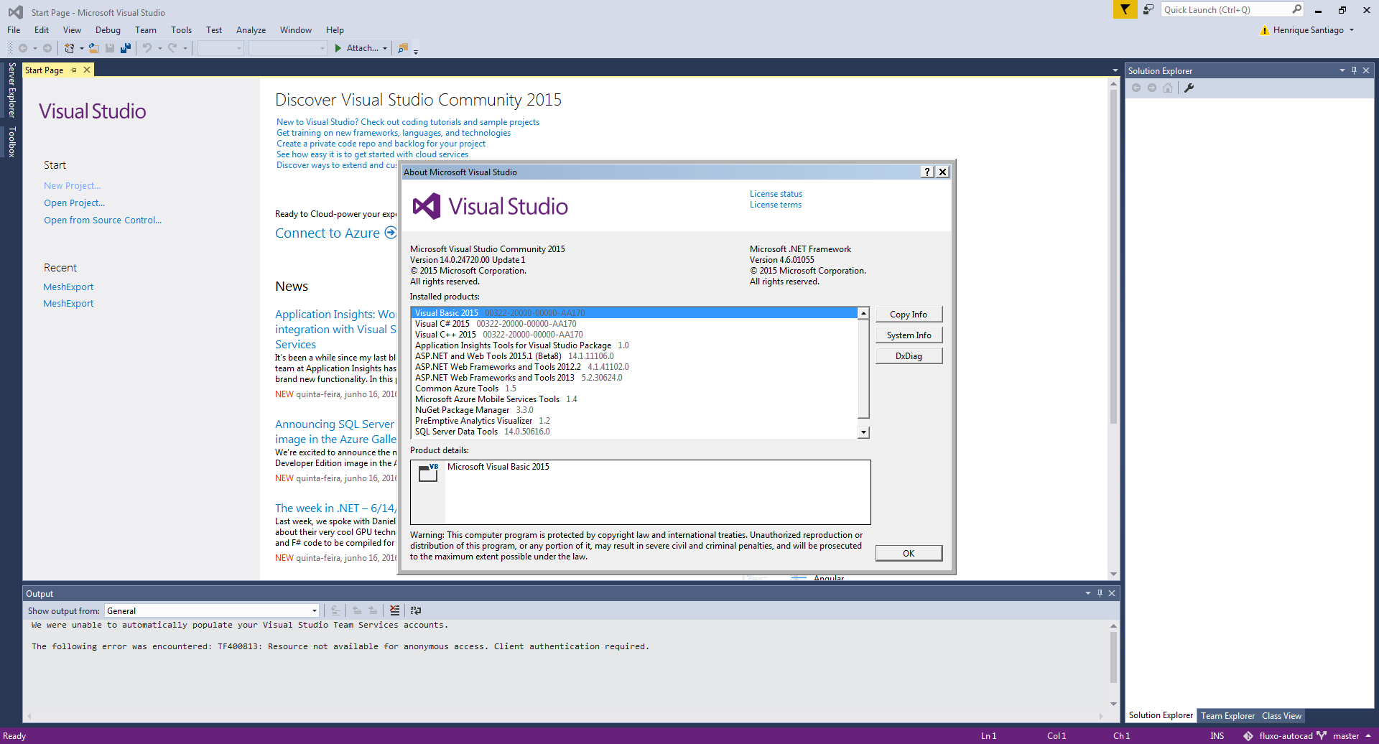
Task: Click the green Start/Attach play icon
Action: 338,48
